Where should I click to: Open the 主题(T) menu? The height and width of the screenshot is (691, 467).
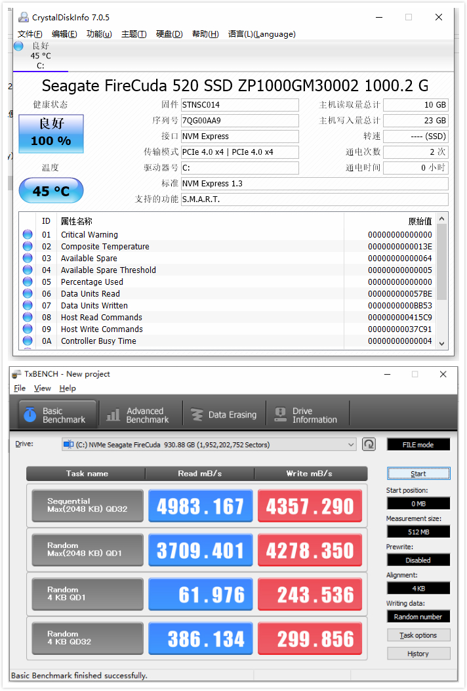pos(134,34)
